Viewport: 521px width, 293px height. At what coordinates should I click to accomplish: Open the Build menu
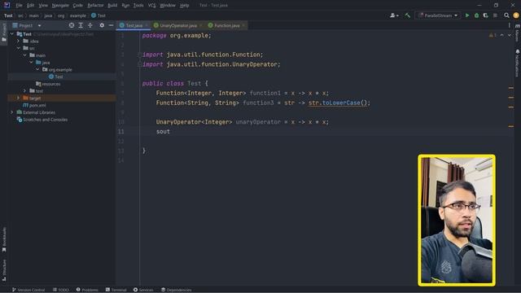[112, 6]
